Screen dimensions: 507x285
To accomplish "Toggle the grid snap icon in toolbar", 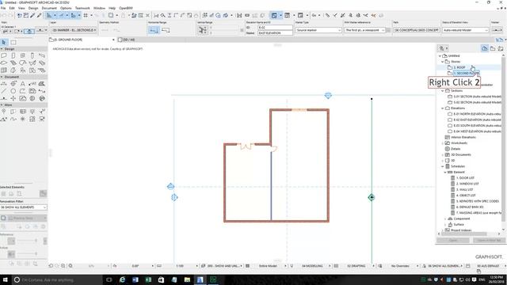I will pos(86,15).
